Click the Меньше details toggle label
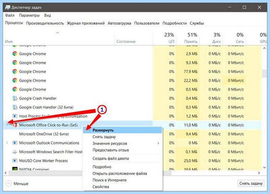 pyautogui.click(x=21, y=184)
